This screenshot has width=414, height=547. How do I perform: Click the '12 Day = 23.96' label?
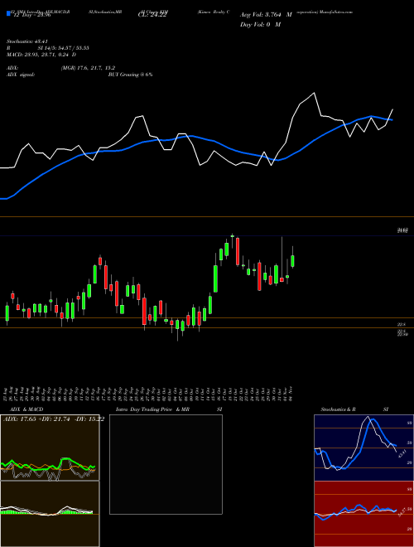(32, 16)
